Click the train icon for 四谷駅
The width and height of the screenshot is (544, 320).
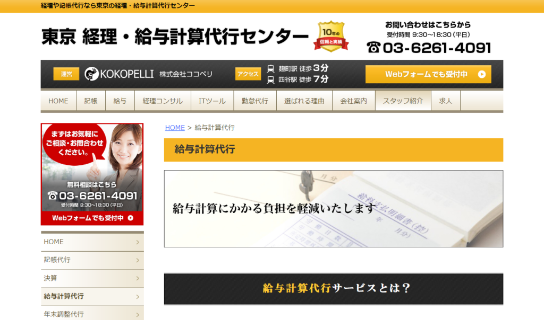pos(271,79)
